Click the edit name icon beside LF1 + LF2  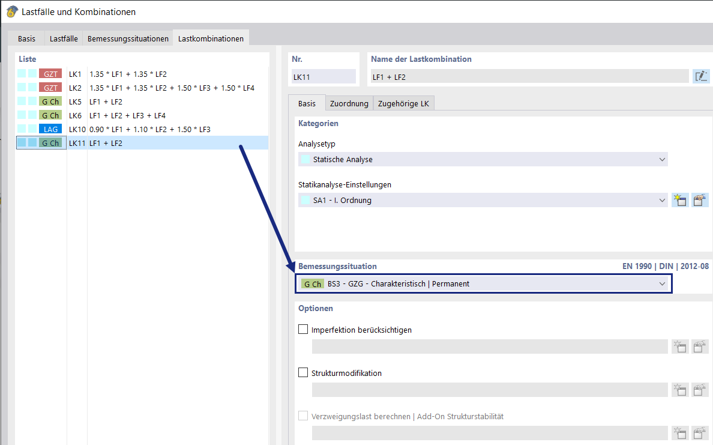(701, 76)
